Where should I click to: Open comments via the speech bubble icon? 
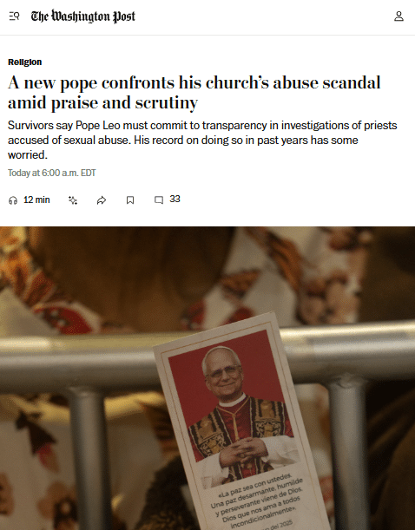[x=159, y=200]
